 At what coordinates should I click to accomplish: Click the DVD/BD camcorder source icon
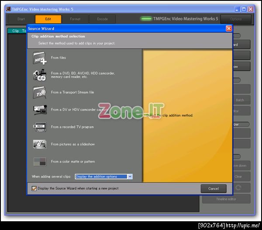pos(40,75)
